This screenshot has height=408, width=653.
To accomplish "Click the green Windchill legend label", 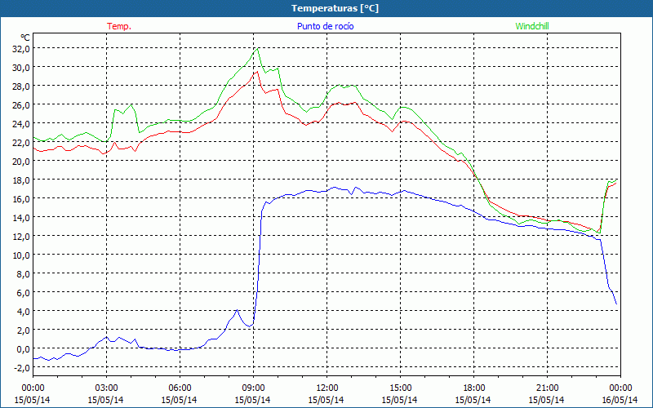I will coord(532,26).
